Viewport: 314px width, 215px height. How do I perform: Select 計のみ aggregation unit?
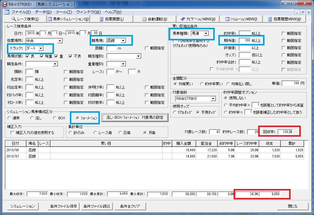point(70,133)
